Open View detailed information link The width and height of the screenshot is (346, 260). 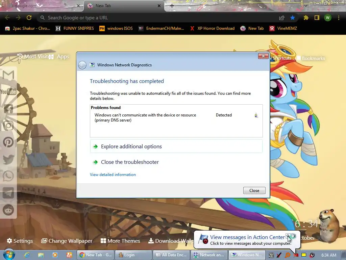[x=113, y=175]
